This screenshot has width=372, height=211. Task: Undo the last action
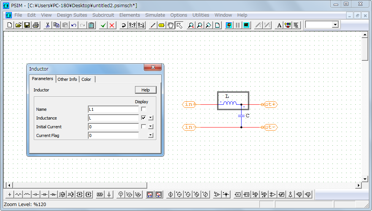74,25
